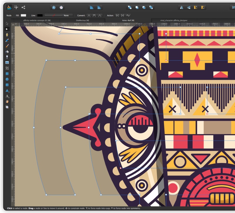Select the Pen tool
Viewport: 235px width, 213px height.
click(x=7, y=34)
